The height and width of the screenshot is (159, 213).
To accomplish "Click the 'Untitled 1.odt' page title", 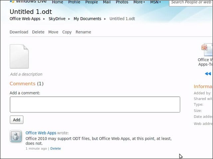I will 31,12.
